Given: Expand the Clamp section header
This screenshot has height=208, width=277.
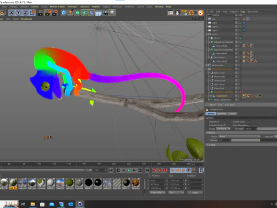Looking at the screenshot, I should click(x=242, y=144).
